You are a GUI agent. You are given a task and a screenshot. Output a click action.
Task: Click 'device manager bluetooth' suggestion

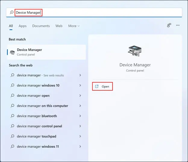coord(37,116)
